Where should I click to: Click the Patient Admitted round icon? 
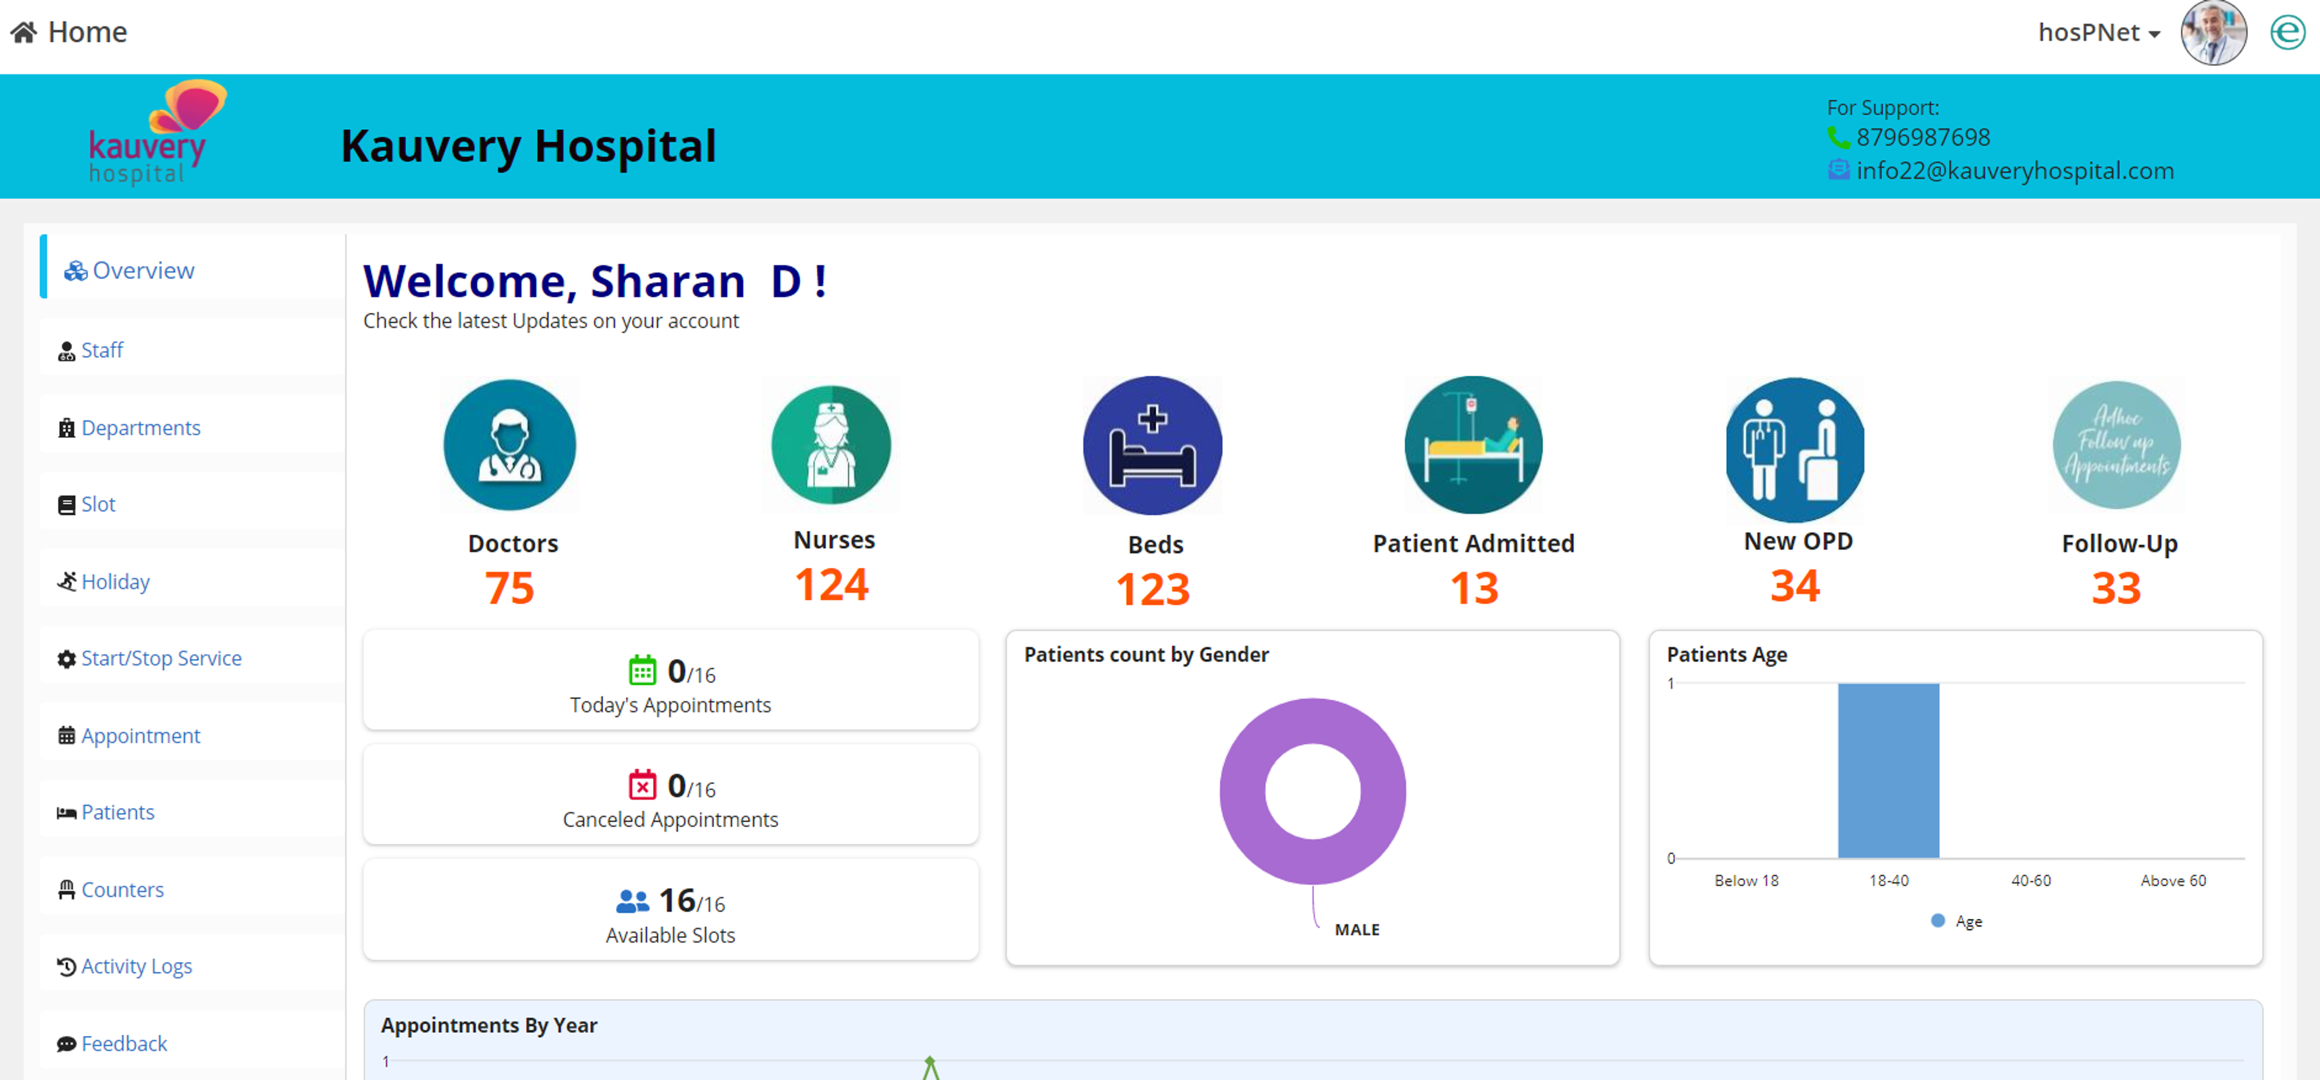click(1474, 445)
